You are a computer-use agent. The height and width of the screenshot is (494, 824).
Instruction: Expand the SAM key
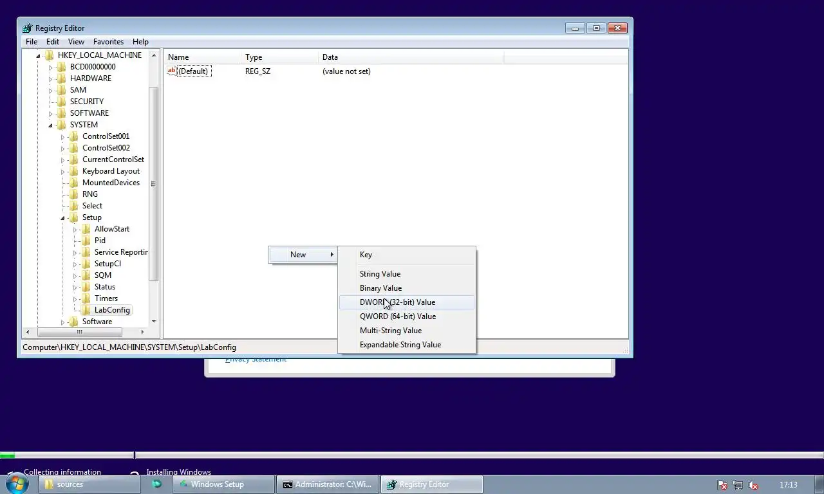pyautogui.click(x=50, y=90)
